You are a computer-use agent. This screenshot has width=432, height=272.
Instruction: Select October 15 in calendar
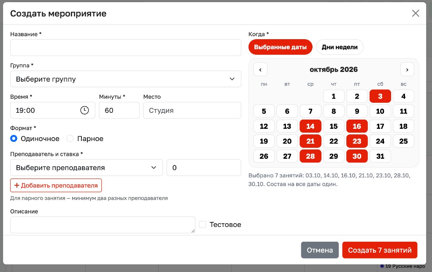334,126
